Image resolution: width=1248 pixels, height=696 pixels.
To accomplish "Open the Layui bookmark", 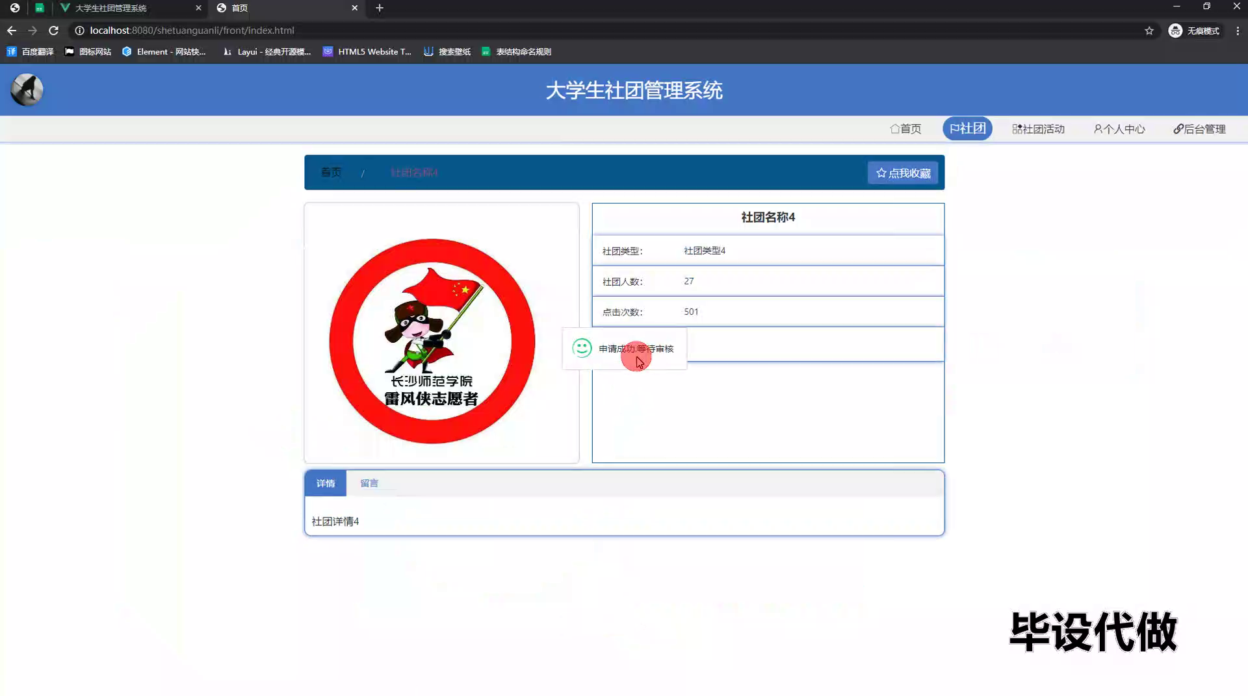I will (x=266, y=52).
